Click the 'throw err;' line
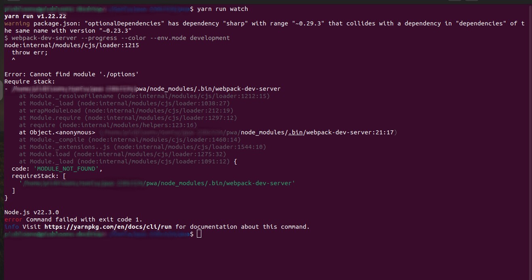 [x=30, y=52]
